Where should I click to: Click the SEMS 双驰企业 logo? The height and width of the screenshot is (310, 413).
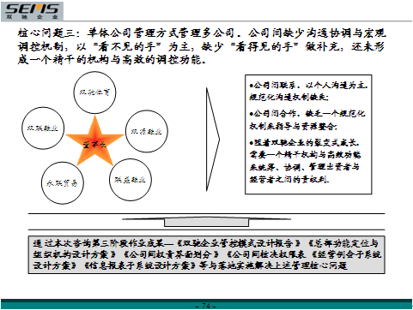[32, 11]
